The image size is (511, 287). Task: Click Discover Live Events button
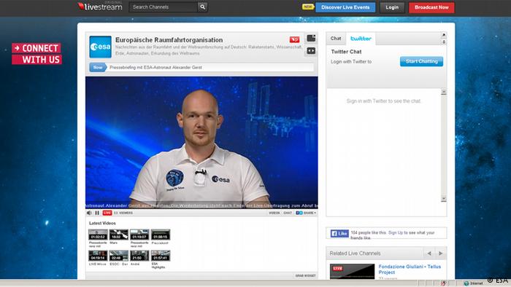click(345, 7)
